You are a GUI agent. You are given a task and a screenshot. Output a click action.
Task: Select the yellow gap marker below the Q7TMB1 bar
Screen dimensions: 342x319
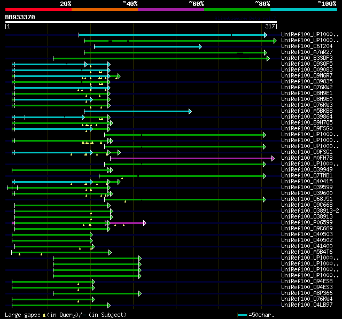tap(122, 178)
